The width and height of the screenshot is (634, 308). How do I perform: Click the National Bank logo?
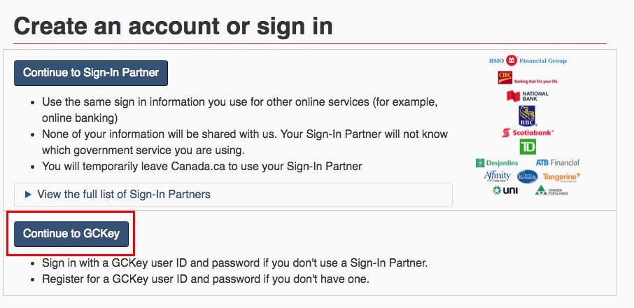click(x=527, y=96)
